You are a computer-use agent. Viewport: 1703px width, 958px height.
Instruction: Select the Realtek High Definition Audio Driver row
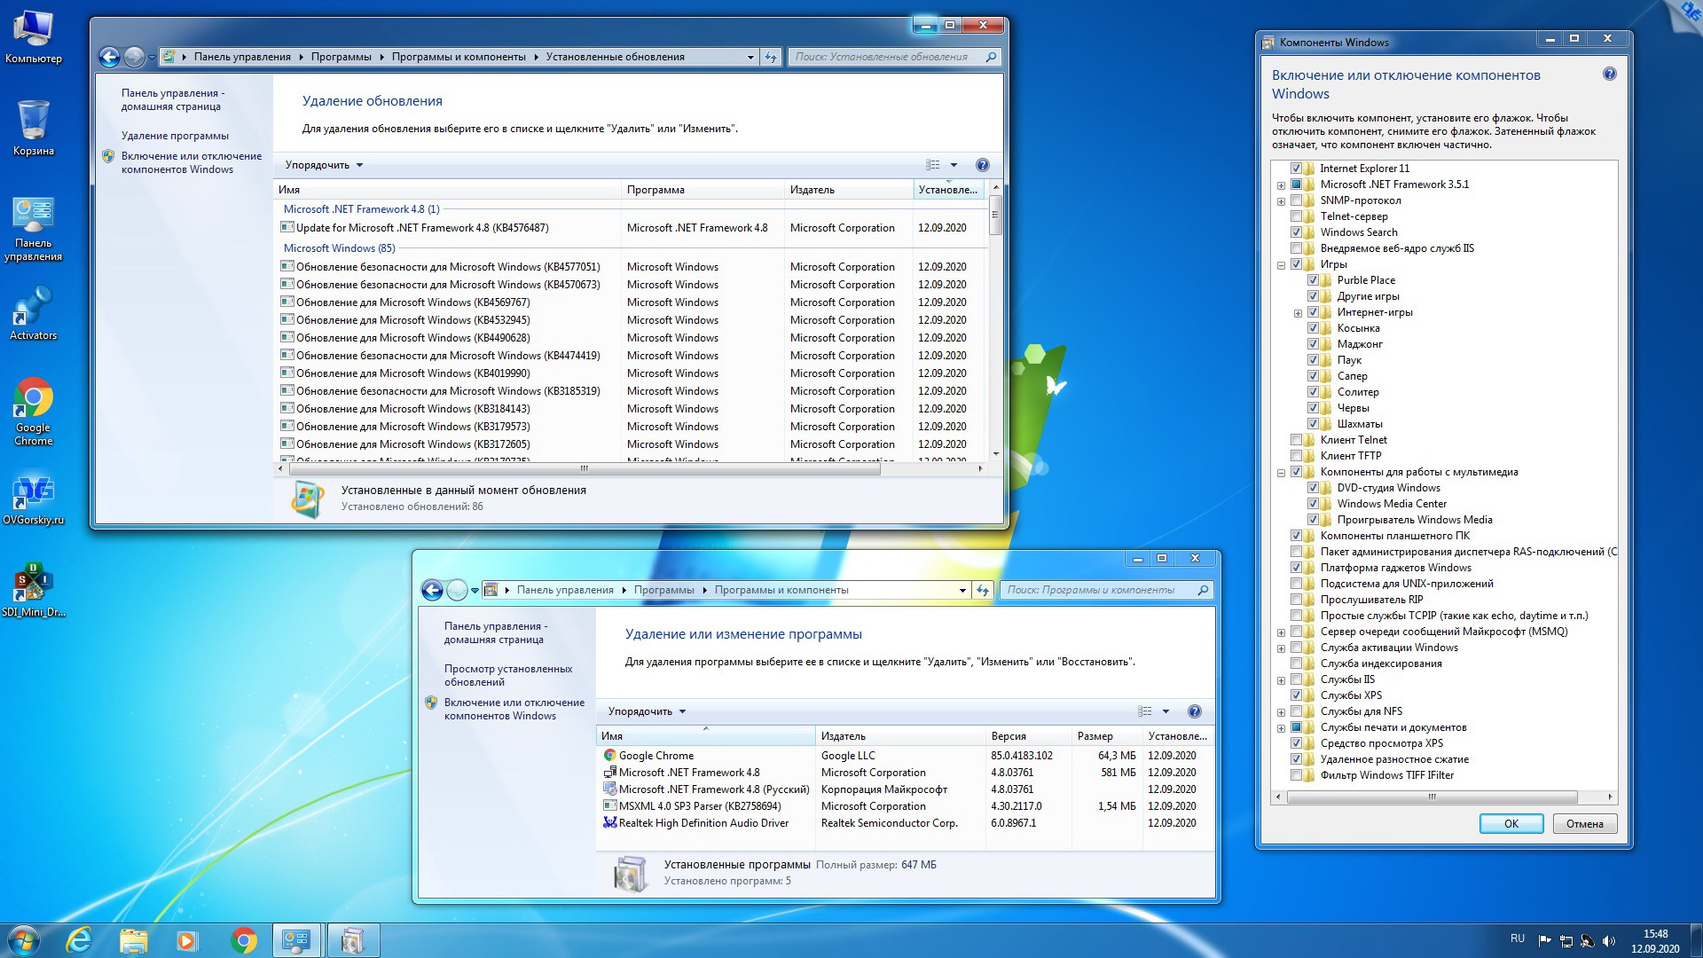pyautogui.click(x=905, y=823)
